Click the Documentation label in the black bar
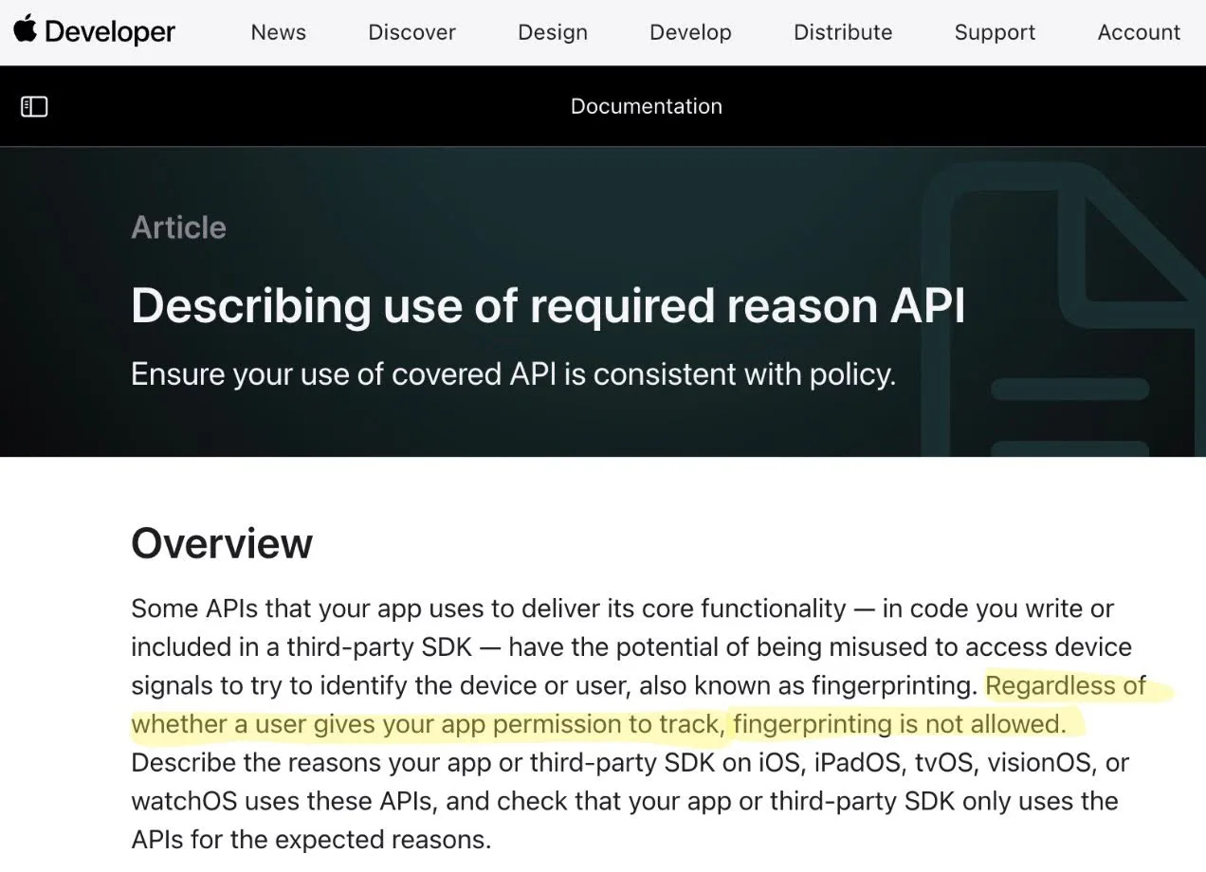Viewport: 1206px width, 872px height. pyautogui.click(x=646, y=106)
